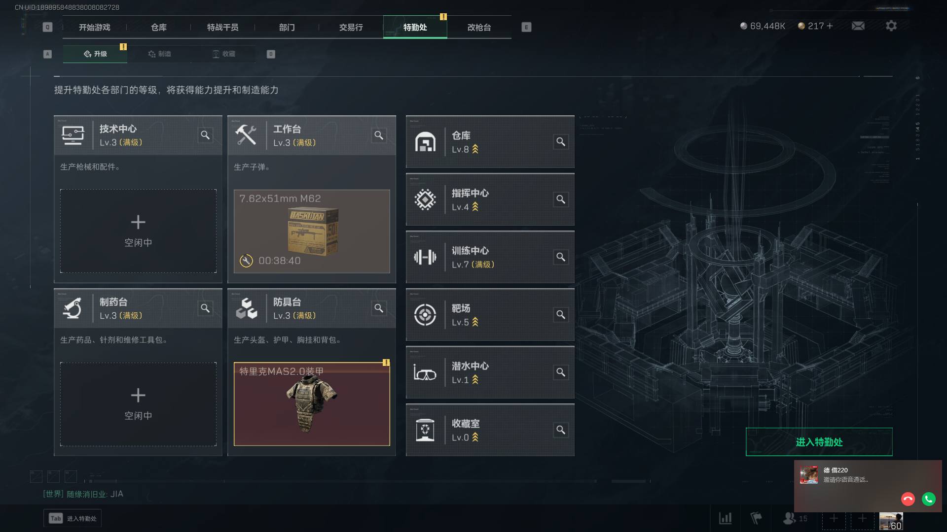Select the 制造 sub-tab
The height and width of the screenshot is (532, 947).
click(159, 54)
